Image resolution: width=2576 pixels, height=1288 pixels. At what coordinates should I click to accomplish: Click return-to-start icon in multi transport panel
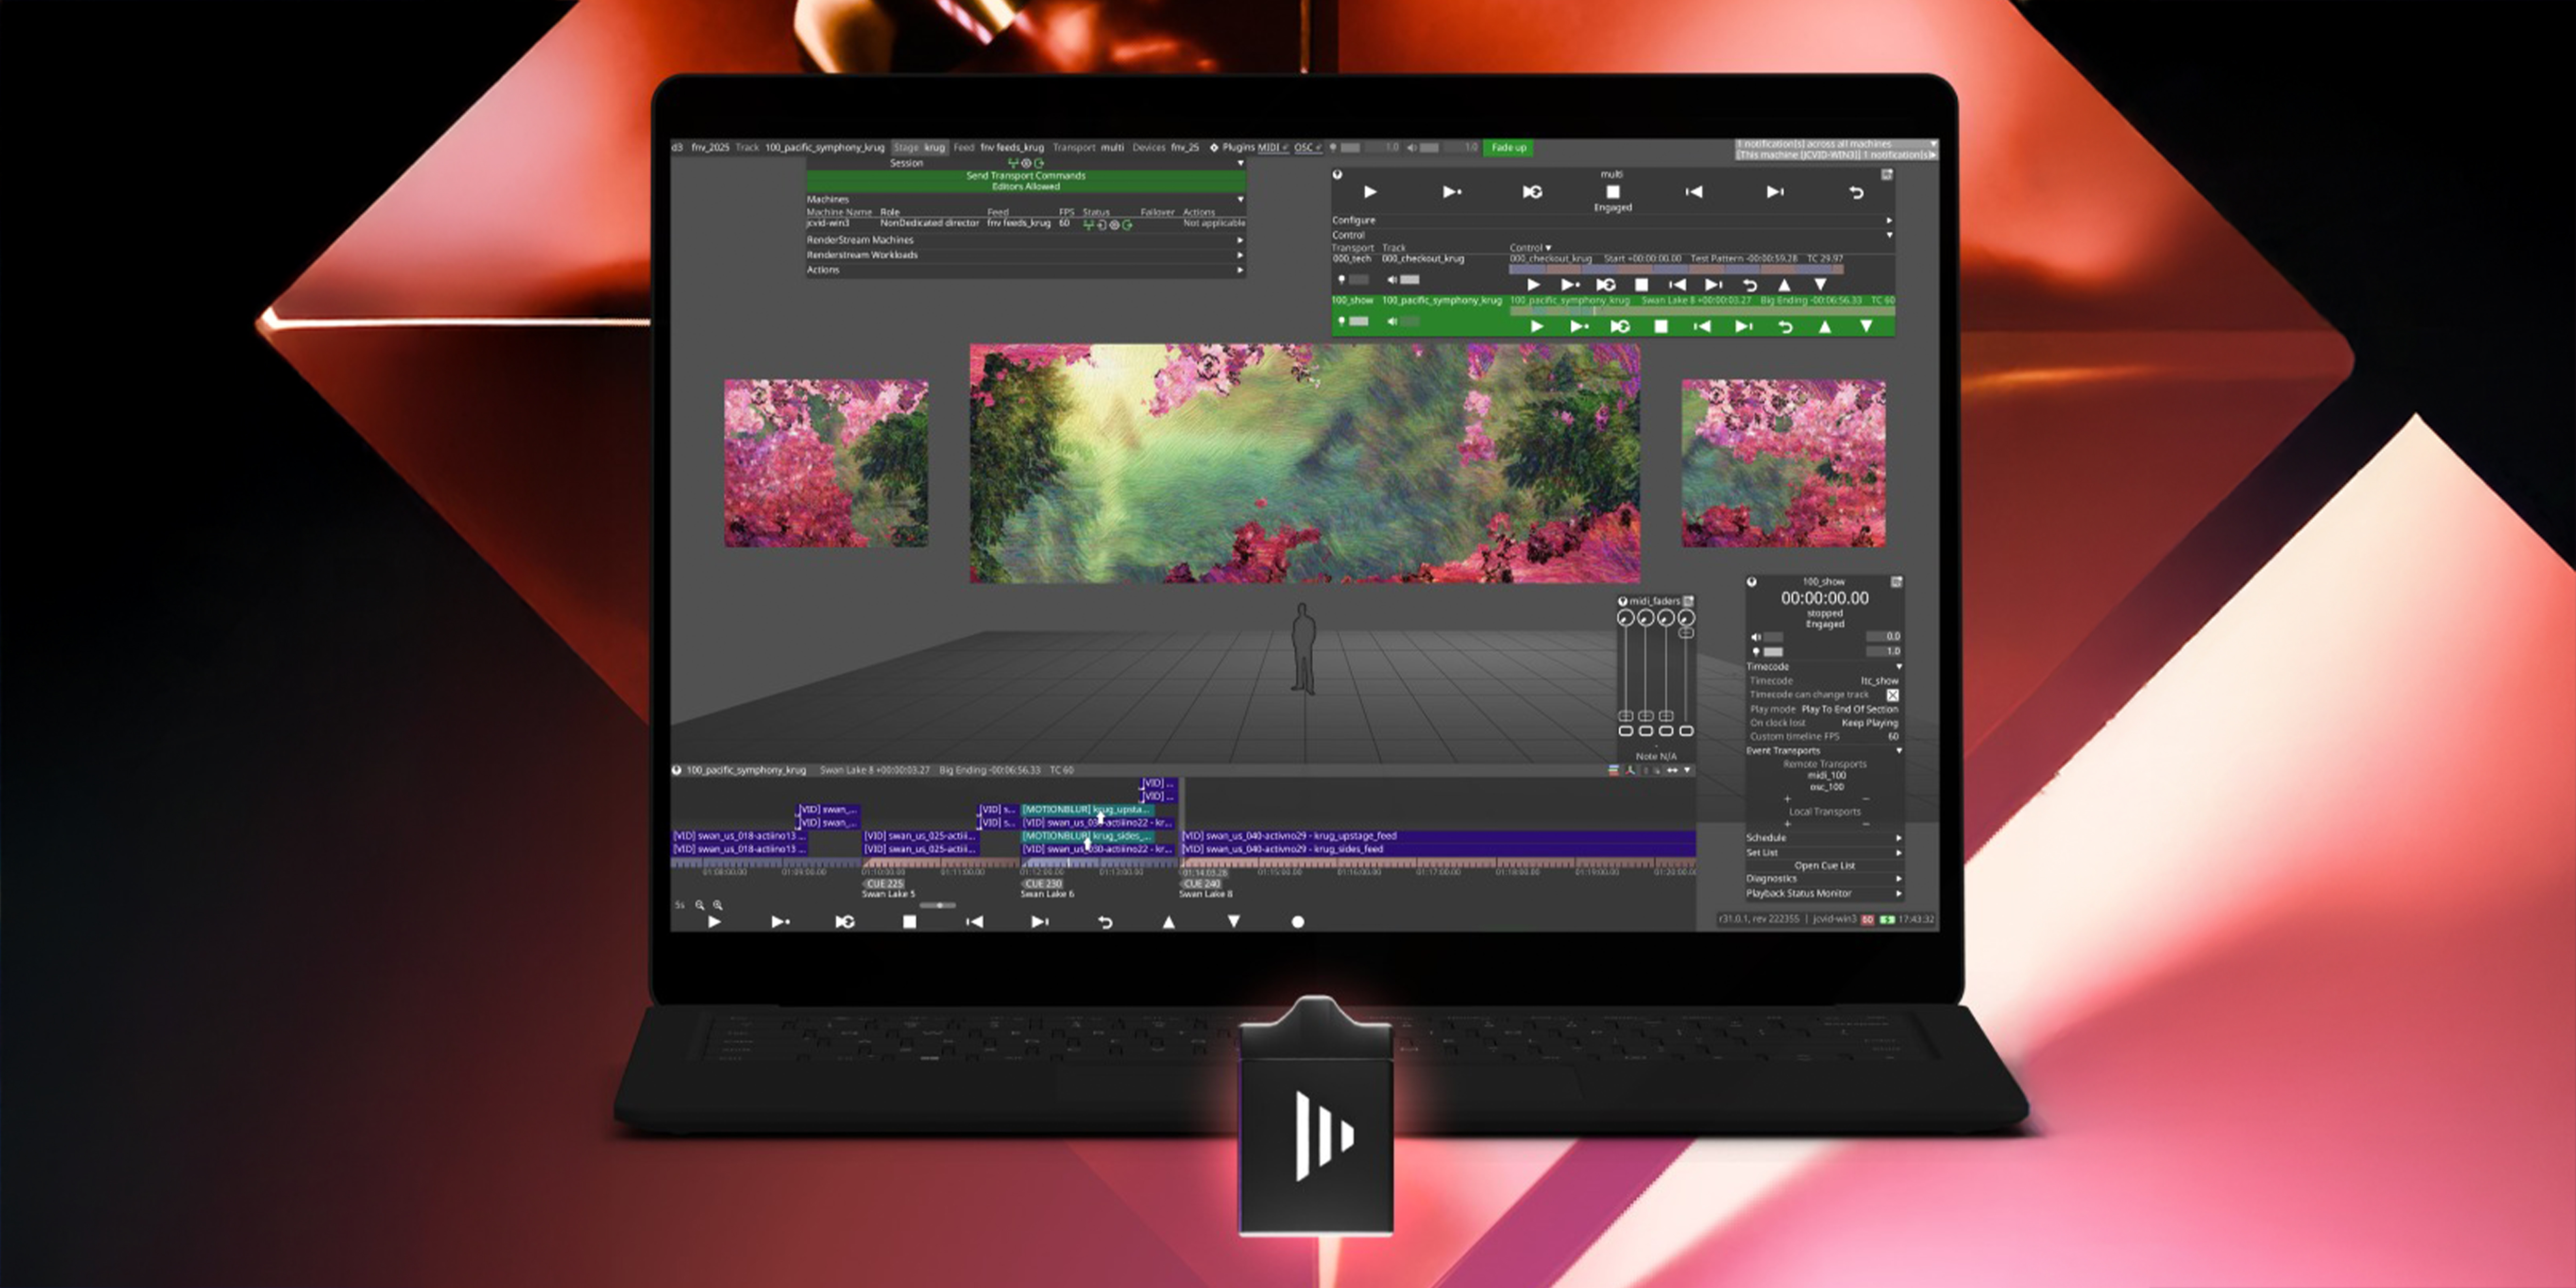click(x=1856, y=192)
